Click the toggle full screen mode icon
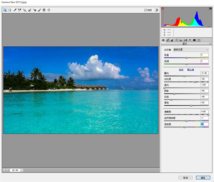This screenshot has width=214, height=182. click(156, 10)
